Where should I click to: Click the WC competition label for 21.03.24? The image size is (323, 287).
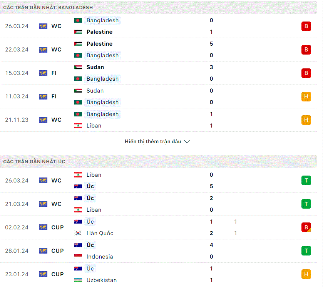pos(57,204)
